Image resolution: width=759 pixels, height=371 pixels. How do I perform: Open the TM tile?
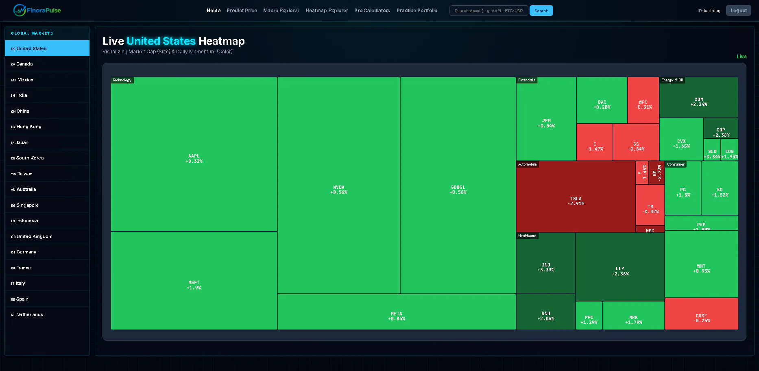650,205
